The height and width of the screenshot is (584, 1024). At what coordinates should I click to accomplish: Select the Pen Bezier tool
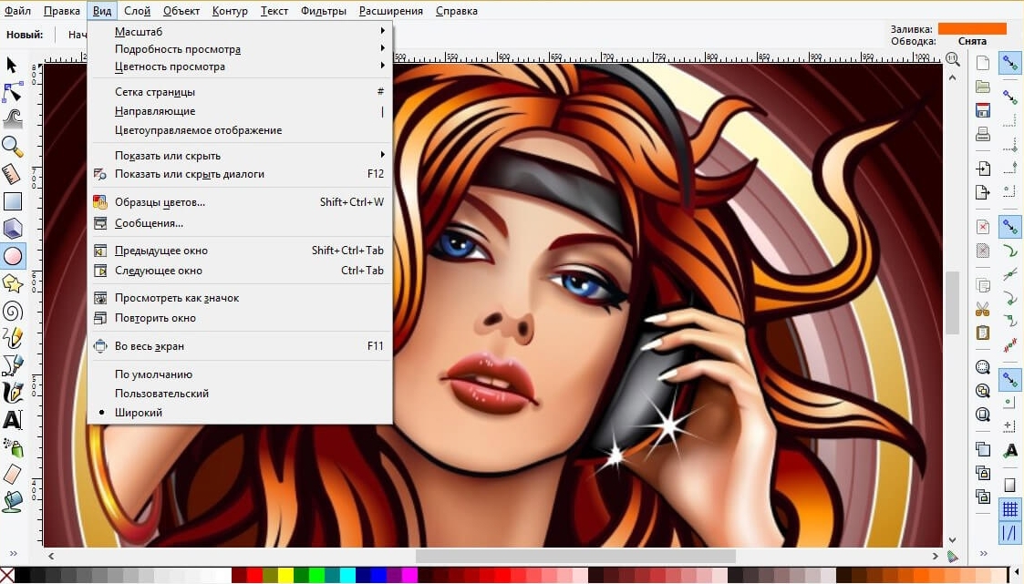13,365
